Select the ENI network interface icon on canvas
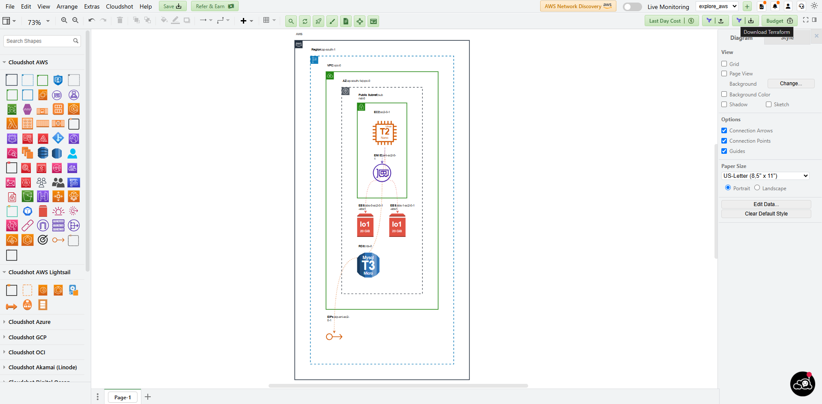Viewport: 822px width, 404px height. point(382,173)
